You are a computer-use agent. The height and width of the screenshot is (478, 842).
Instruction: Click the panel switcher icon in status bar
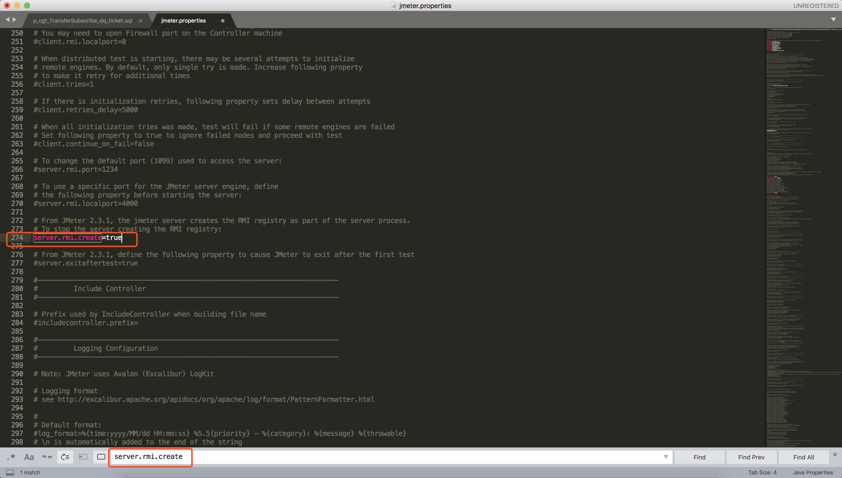10,472
